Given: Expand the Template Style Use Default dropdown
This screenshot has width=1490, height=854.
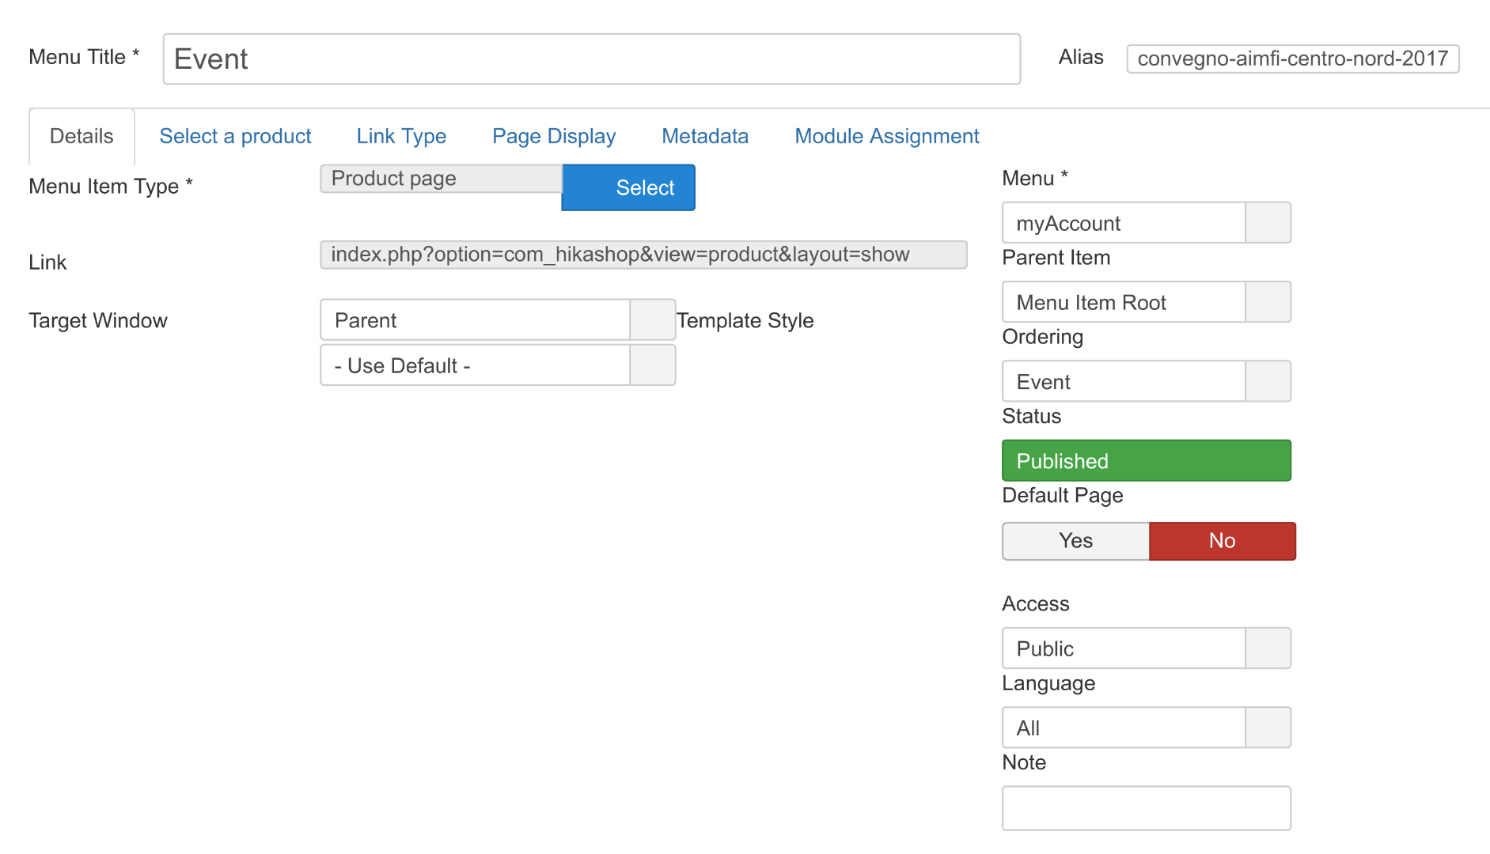Looking at the screenshot, I should coord(497,365).
